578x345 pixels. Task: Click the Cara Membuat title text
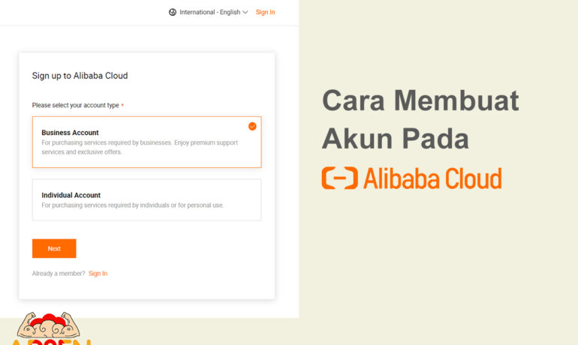(420, 100)
